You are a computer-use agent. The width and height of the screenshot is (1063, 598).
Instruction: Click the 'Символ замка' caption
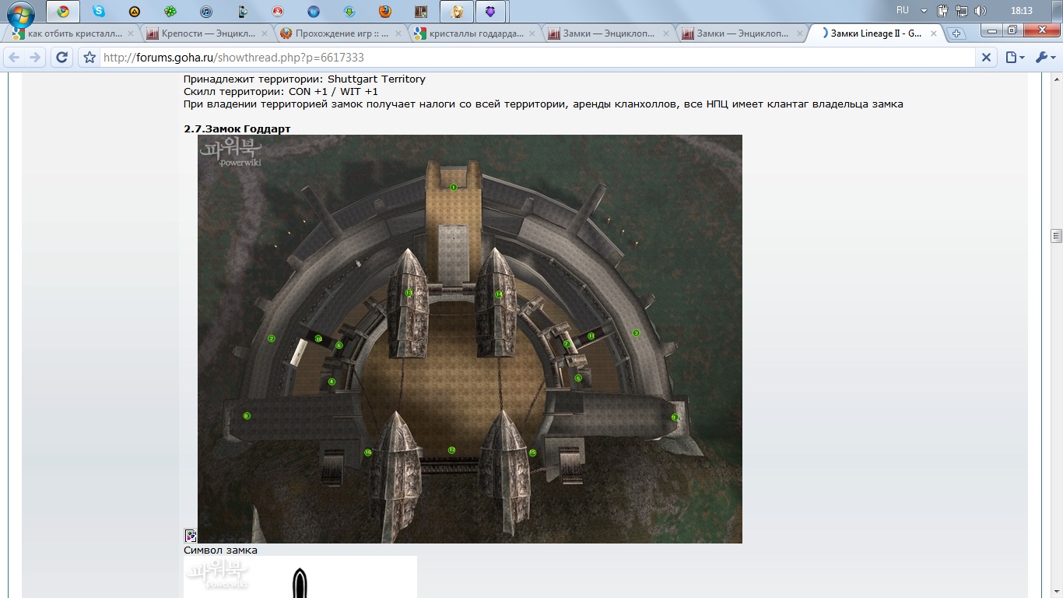click(220, 550)
